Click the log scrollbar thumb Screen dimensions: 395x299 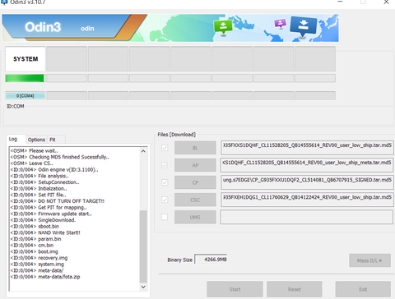click(143, 246)
